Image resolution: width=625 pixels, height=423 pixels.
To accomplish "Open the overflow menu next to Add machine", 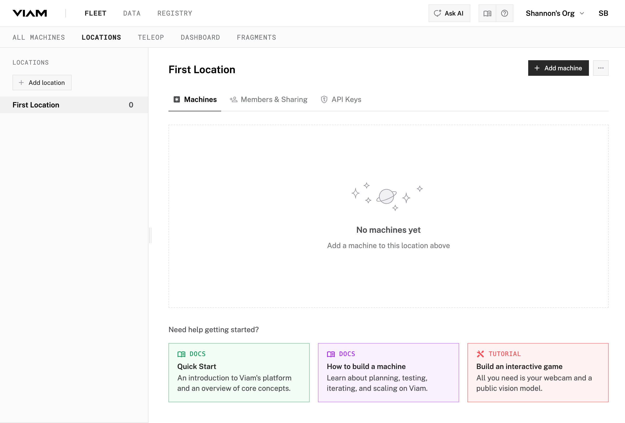I will pyautogui.click(x=601, y=68).
